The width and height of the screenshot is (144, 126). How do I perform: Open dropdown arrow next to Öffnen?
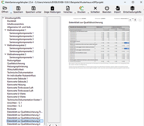[11, 13]
